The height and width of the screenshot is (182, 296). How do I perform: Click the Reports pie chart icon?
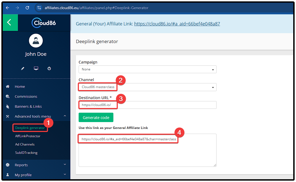7,165
